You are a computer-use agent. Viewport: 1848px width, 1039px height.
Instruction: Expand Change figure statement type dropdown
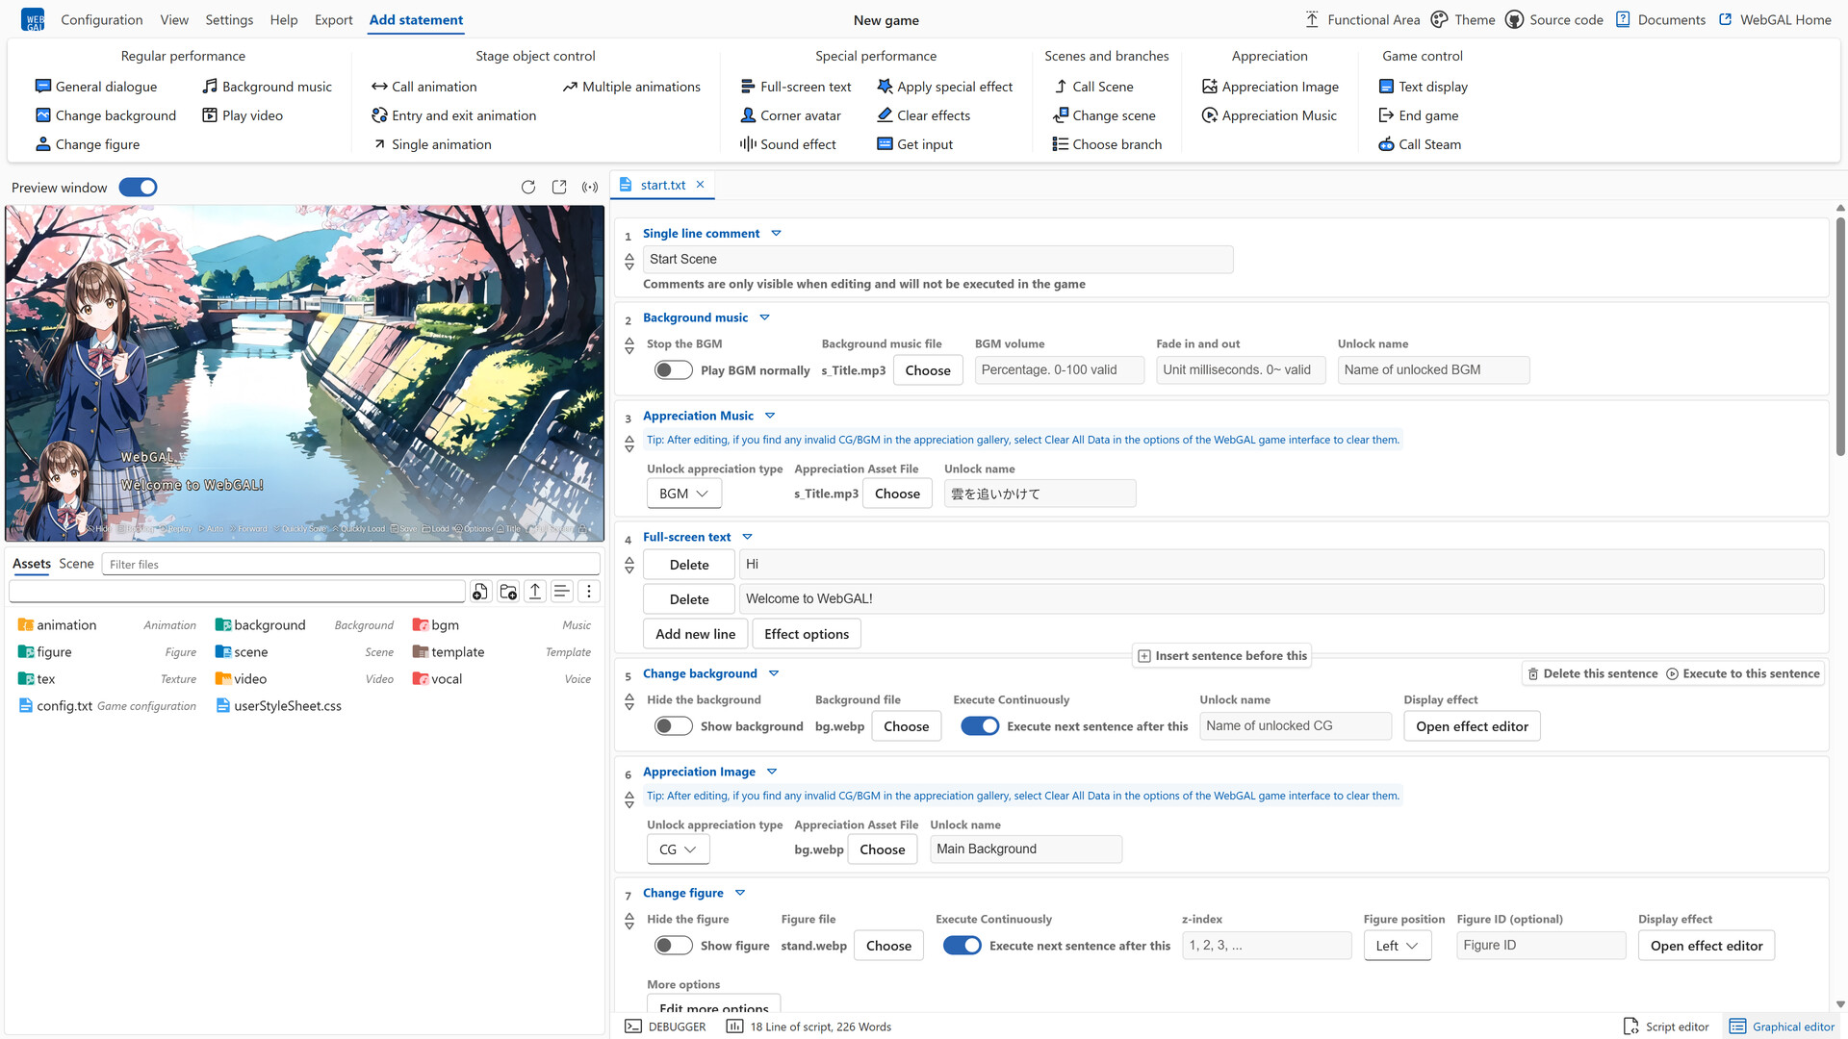pyautogui.click(x=740, y=893)
